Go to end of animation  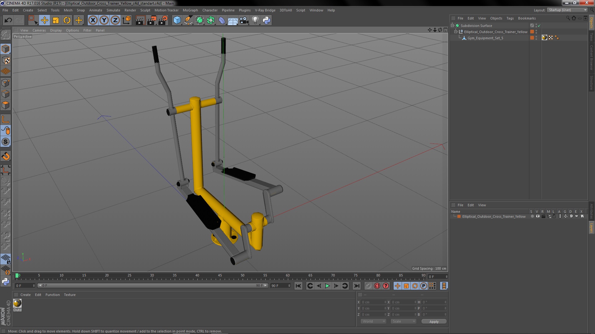pyautogui.click(x=357, y=286)
